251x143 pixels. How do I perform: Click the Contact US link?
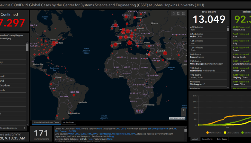65,131
